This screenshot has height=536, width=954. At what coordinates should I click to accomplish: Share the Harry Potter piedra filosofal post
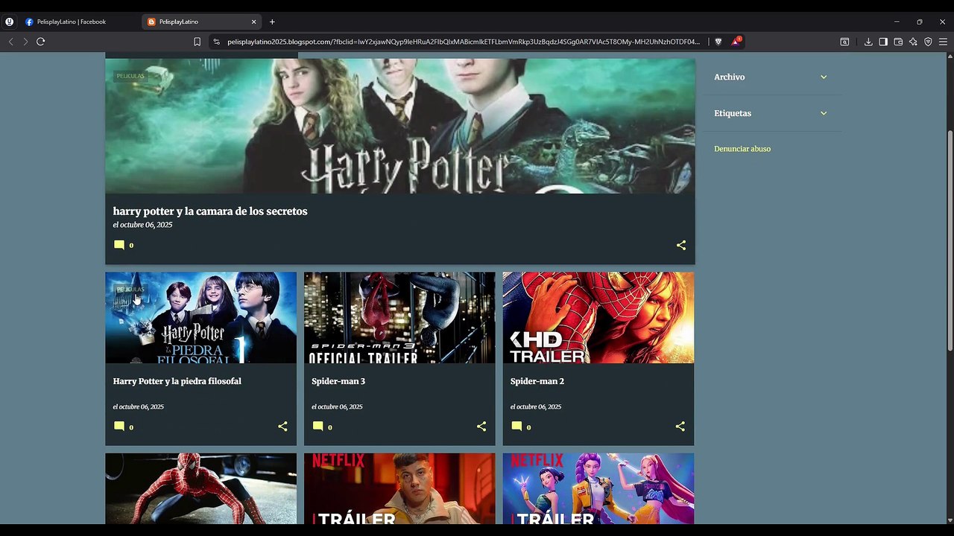point(282,427)
